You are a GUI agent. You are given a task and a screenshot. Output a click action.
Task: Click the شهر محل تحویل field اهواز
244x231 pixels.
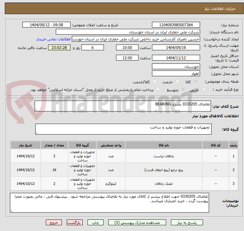[x=176, y=73]
